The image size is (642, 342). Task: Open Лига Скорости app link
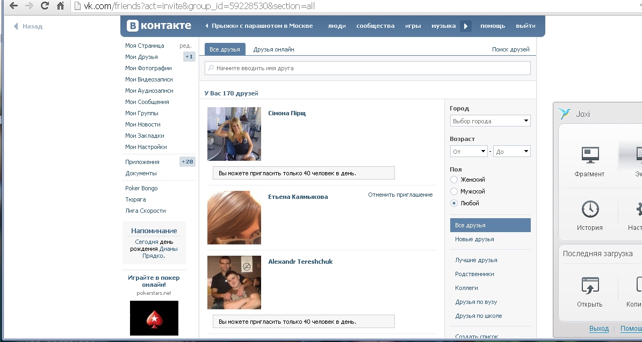pyautogui.click(x=146, y=211)
